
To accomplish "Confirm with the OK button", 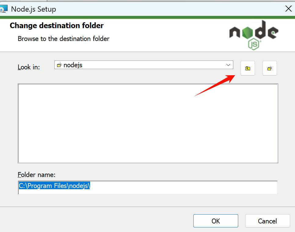I will click(216, 221).
